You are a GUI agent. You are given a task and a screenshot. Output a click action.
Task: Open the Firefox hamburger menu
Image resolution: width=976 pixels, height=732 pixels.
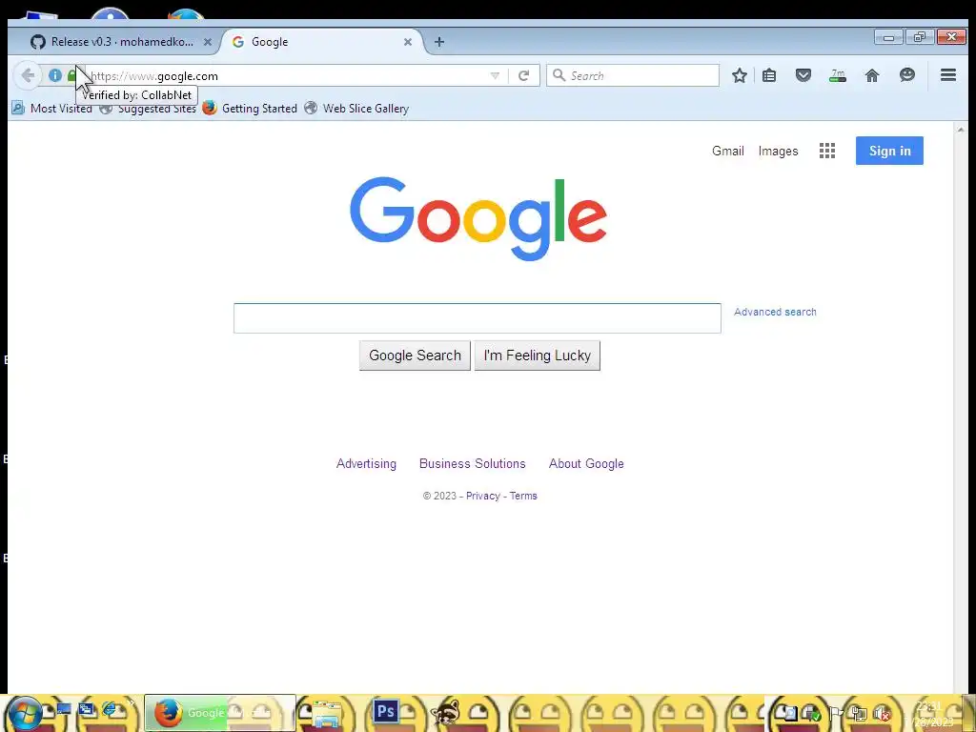(x=948, y=75)
